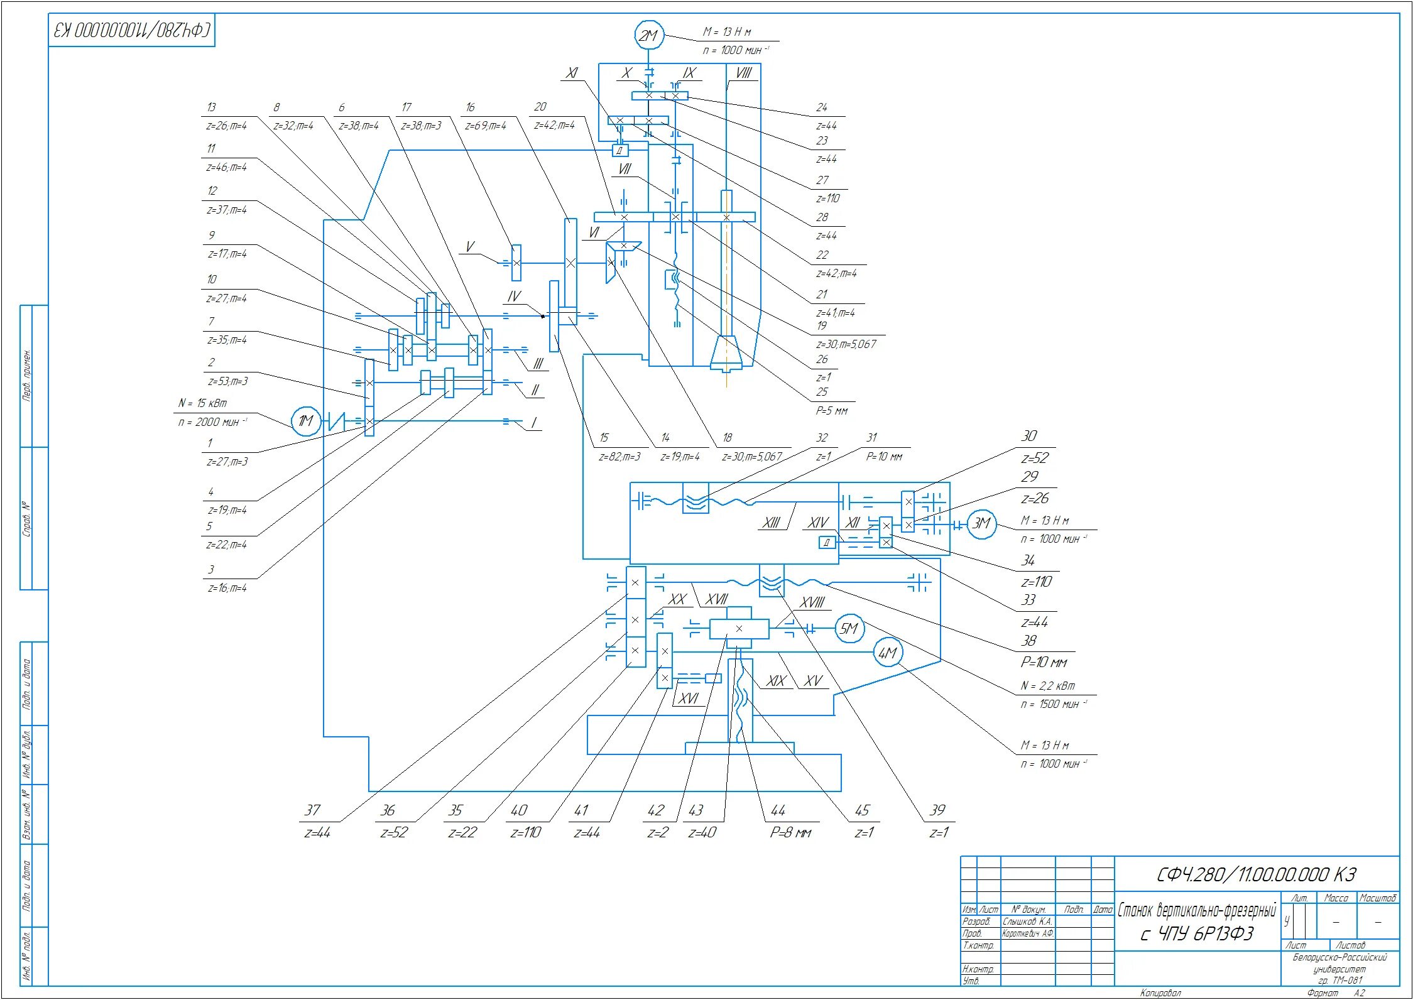Screen dimensions: 1413x1000
Task: Select the 5M motor circle symbol
Action: [849, 628]
